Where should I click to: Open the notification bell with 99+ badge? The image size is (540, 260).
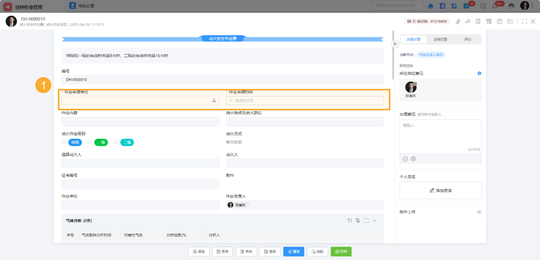[x=495, y=6]
